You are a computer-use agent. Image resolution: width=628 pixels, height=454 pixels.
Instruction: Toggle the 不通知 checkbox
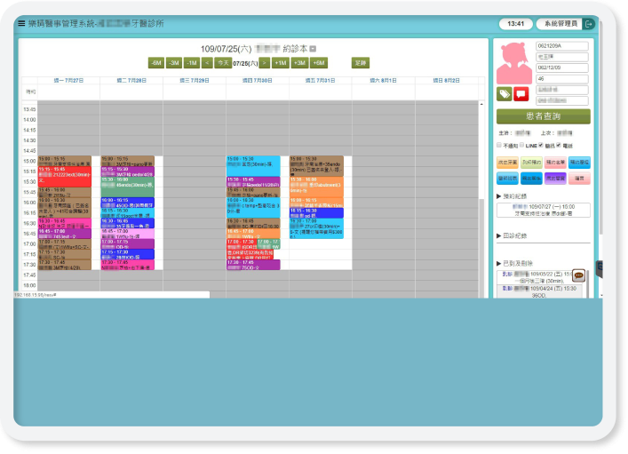[499, 144]
